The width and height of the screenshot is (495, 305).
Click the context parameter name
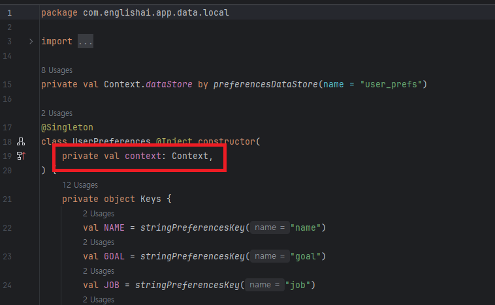click(x=143, y=156)
